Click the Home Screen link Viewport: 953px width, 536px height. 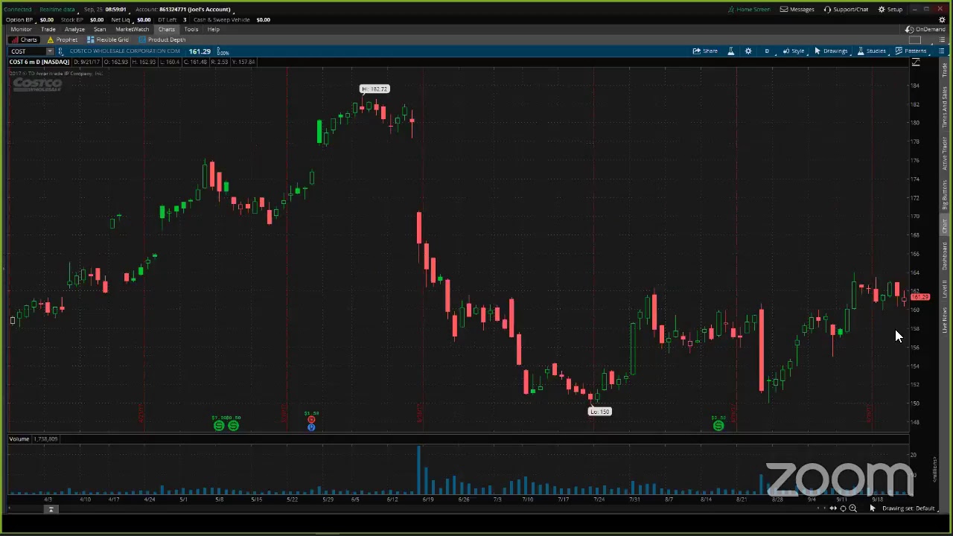(749, 10)
